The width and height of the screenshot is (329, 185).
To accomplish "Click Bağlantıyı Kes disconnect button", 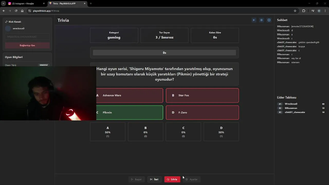I will pyautogui.click(x=27, y=45).
